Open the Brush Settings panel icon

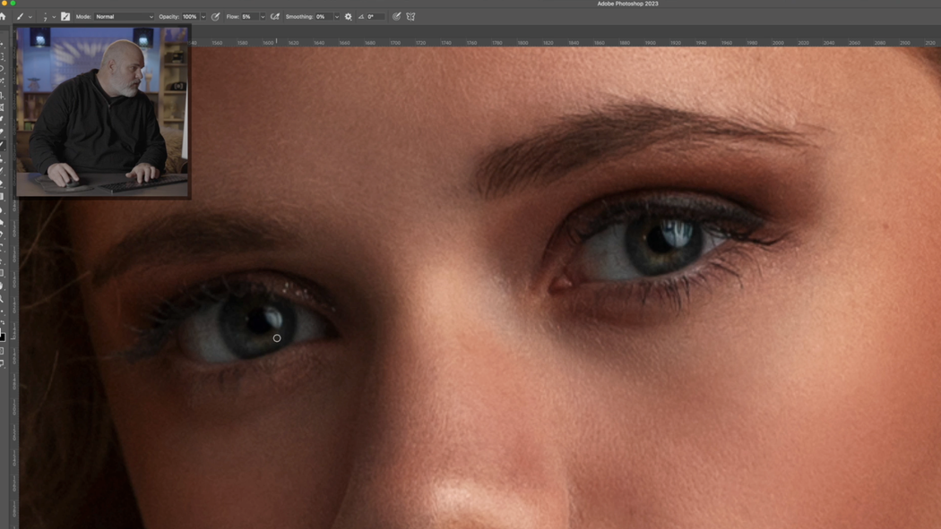click(x=65, y=16)
